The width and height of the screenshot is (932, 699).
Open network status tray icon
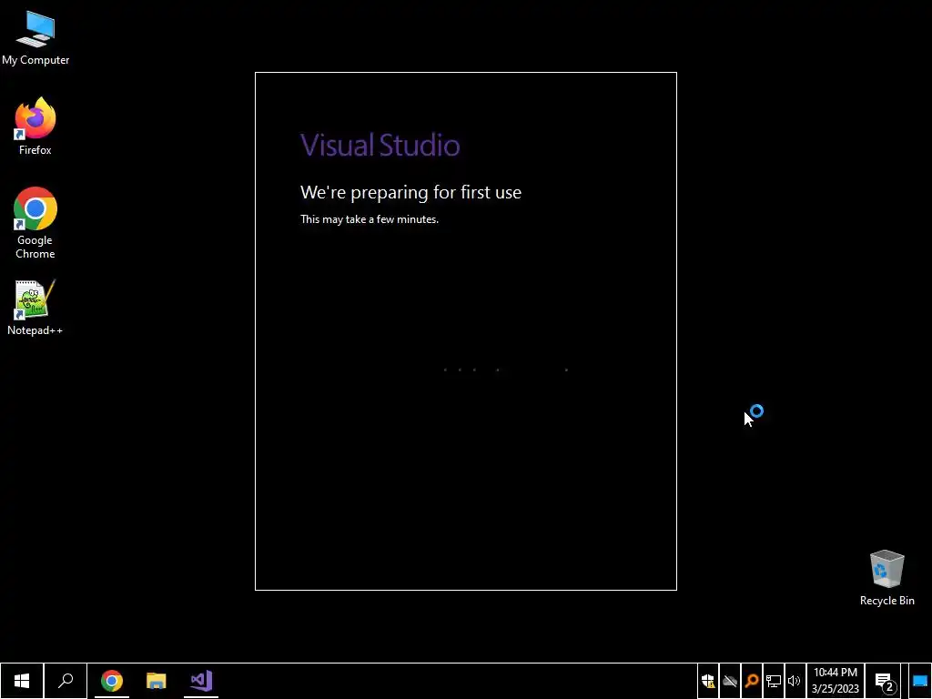pos(774,681)
